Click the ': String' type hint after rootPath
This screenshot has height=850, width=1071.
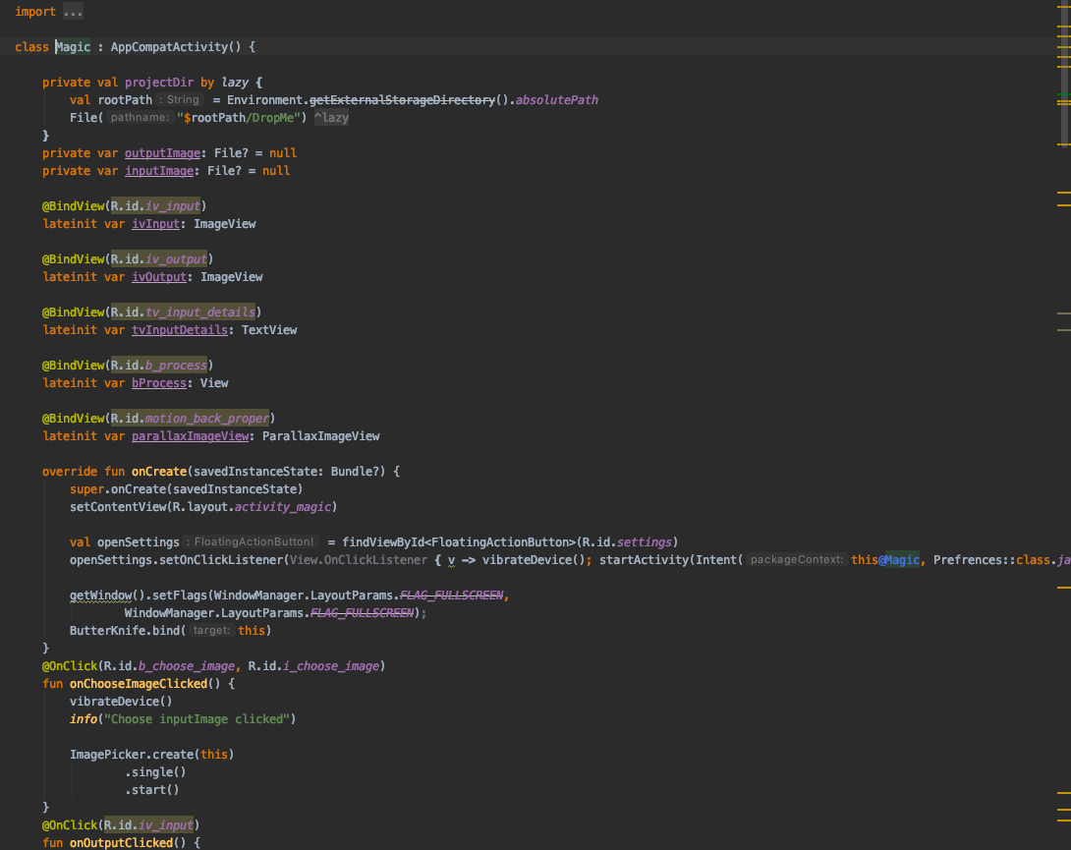(181, 100)
